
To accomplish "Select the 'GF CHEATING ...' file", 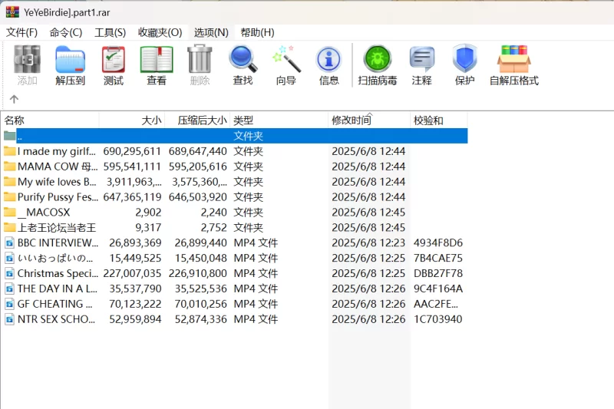I will point(55,304).
